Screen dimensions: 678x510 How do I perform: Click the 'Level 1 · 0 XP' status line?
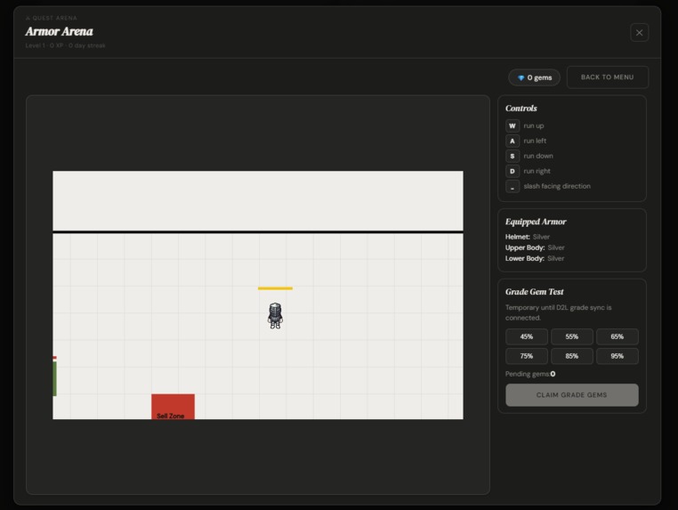(65, 45)
